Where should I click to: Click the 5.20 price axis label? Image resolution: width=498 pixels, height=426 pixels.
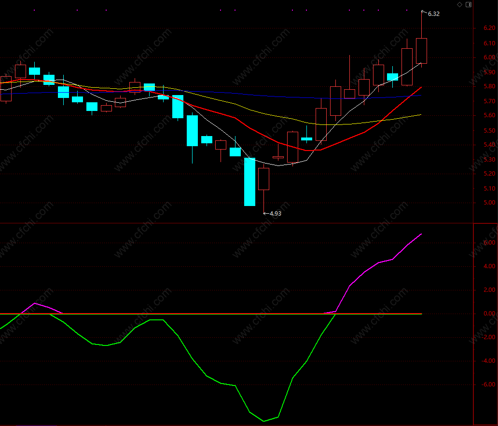click(489, 174)
